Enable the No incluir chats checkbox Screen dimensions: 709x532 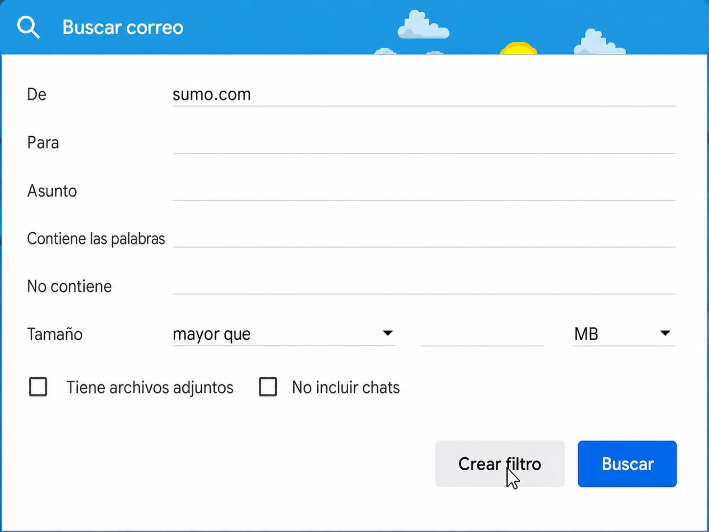(268, 387)
